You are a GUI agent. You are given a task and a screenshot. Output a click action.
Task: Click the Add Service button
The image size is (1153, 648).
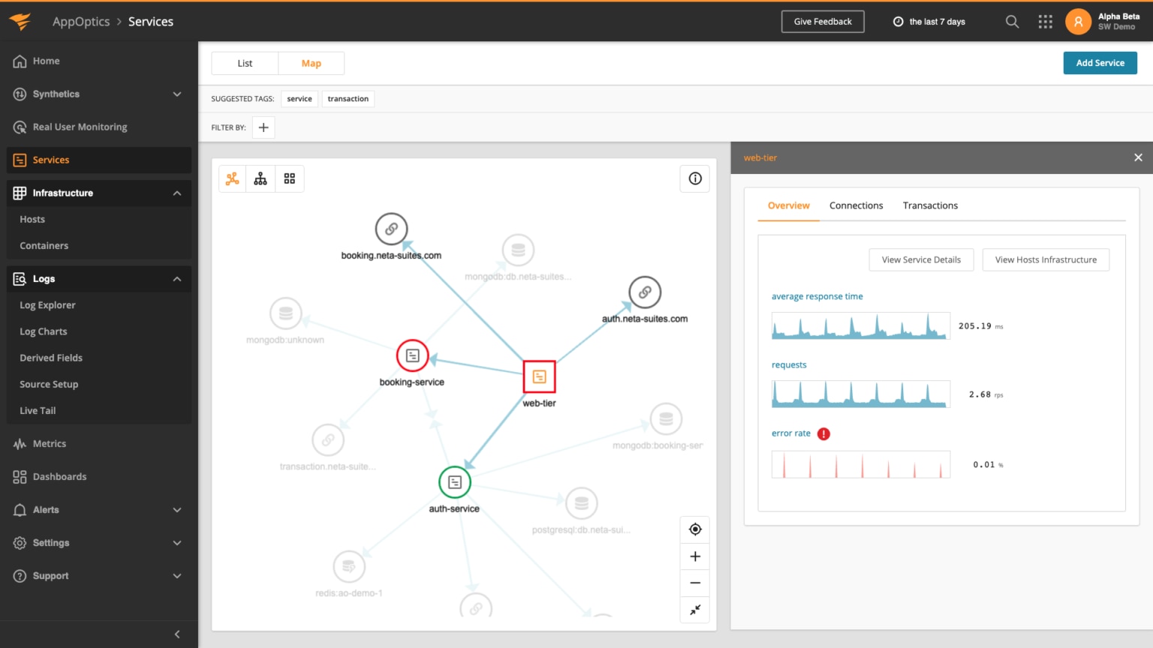click(x=1100, y=63)
